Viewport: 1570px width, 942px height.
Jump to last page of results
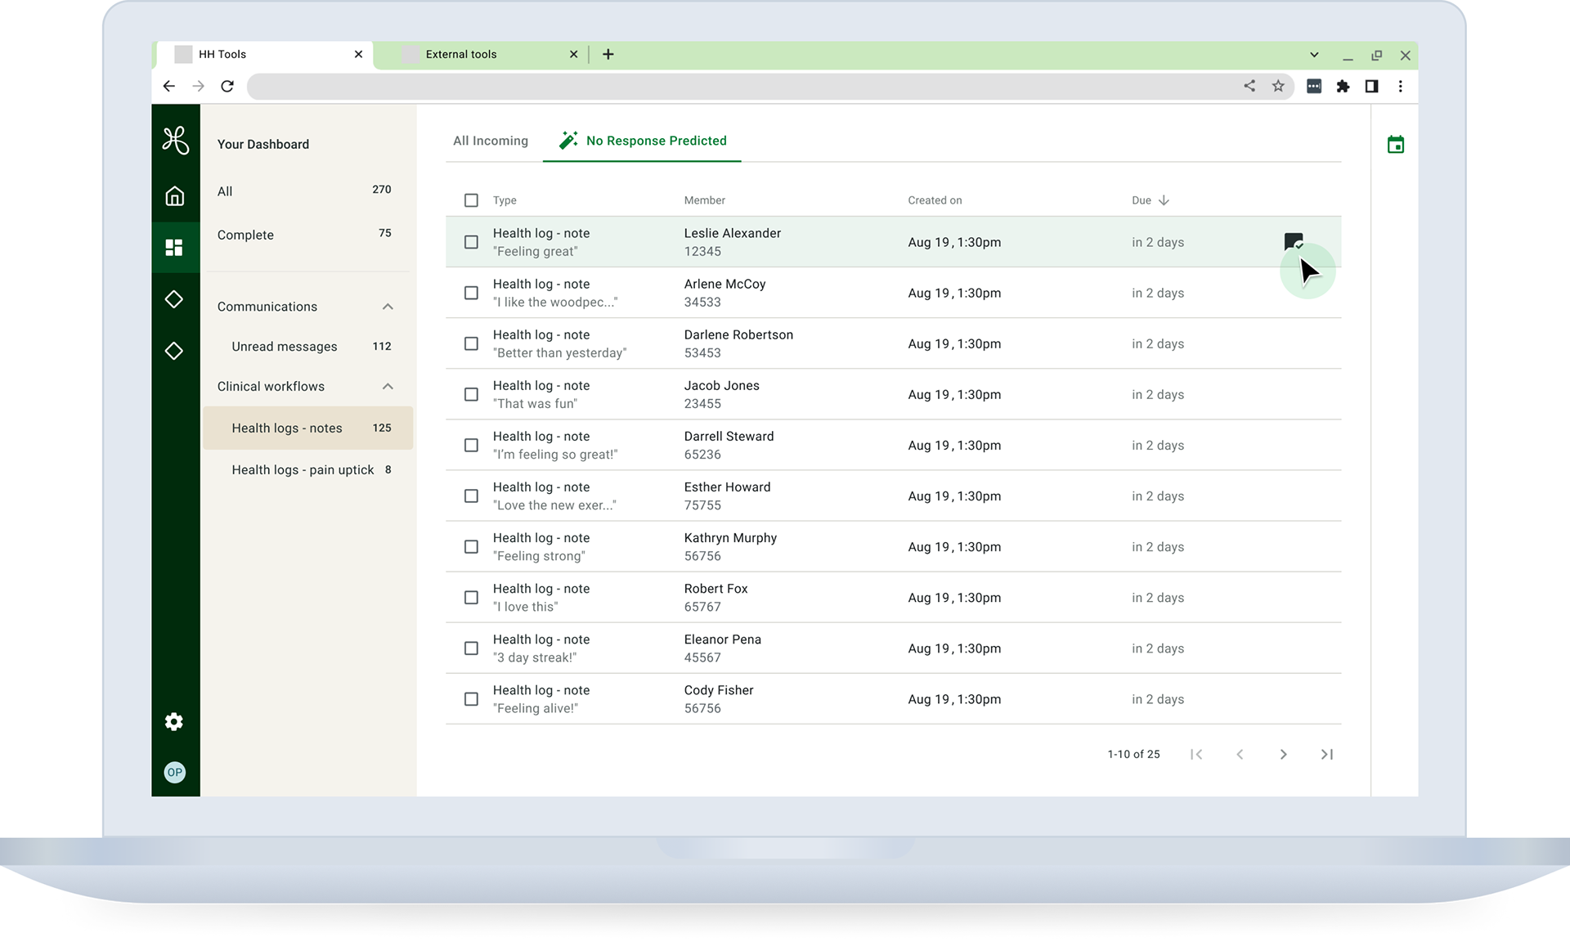pos(1327,754)
